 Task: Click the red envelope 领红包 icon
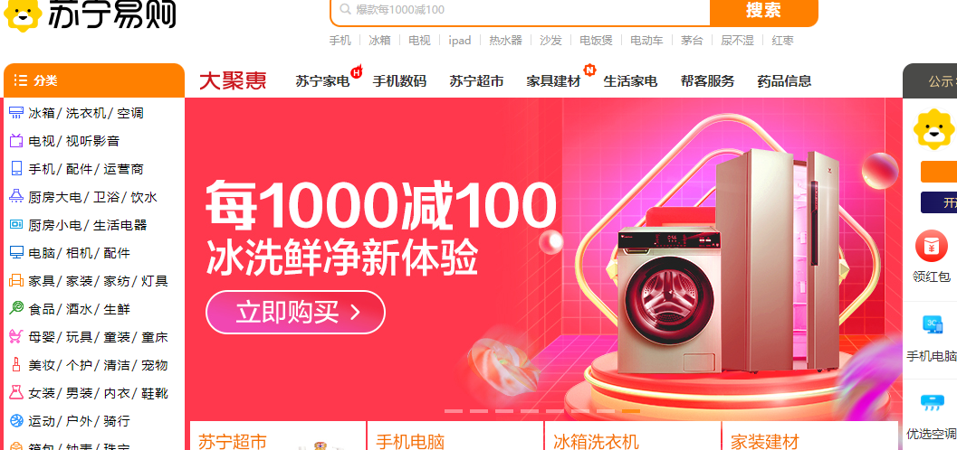tap(932, 248)
